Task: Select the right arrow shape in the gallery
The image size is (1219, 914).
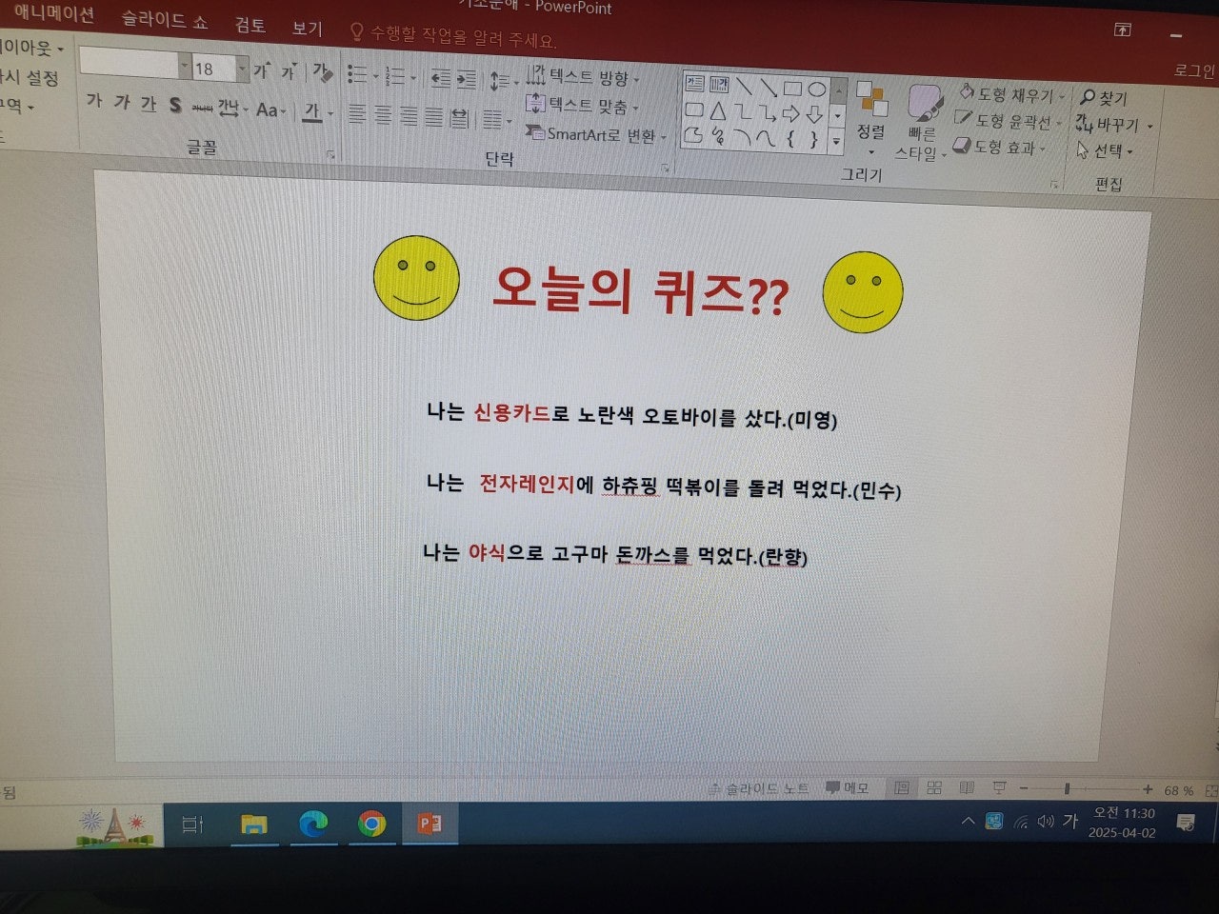Action: [x=791, y=113]
